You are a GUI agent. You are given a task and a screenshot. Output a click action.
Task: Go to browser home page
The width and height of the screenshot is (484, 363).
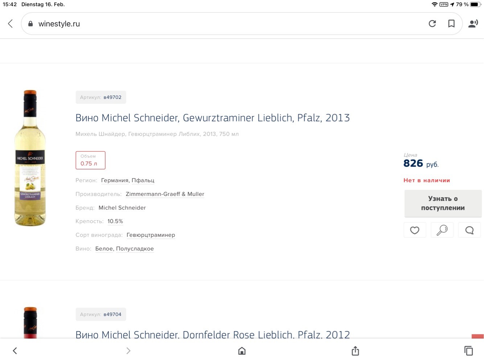coord(242,351)
